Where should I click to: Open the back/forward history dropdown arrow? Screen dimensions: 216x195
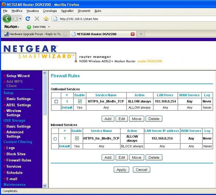coord(20,19)
